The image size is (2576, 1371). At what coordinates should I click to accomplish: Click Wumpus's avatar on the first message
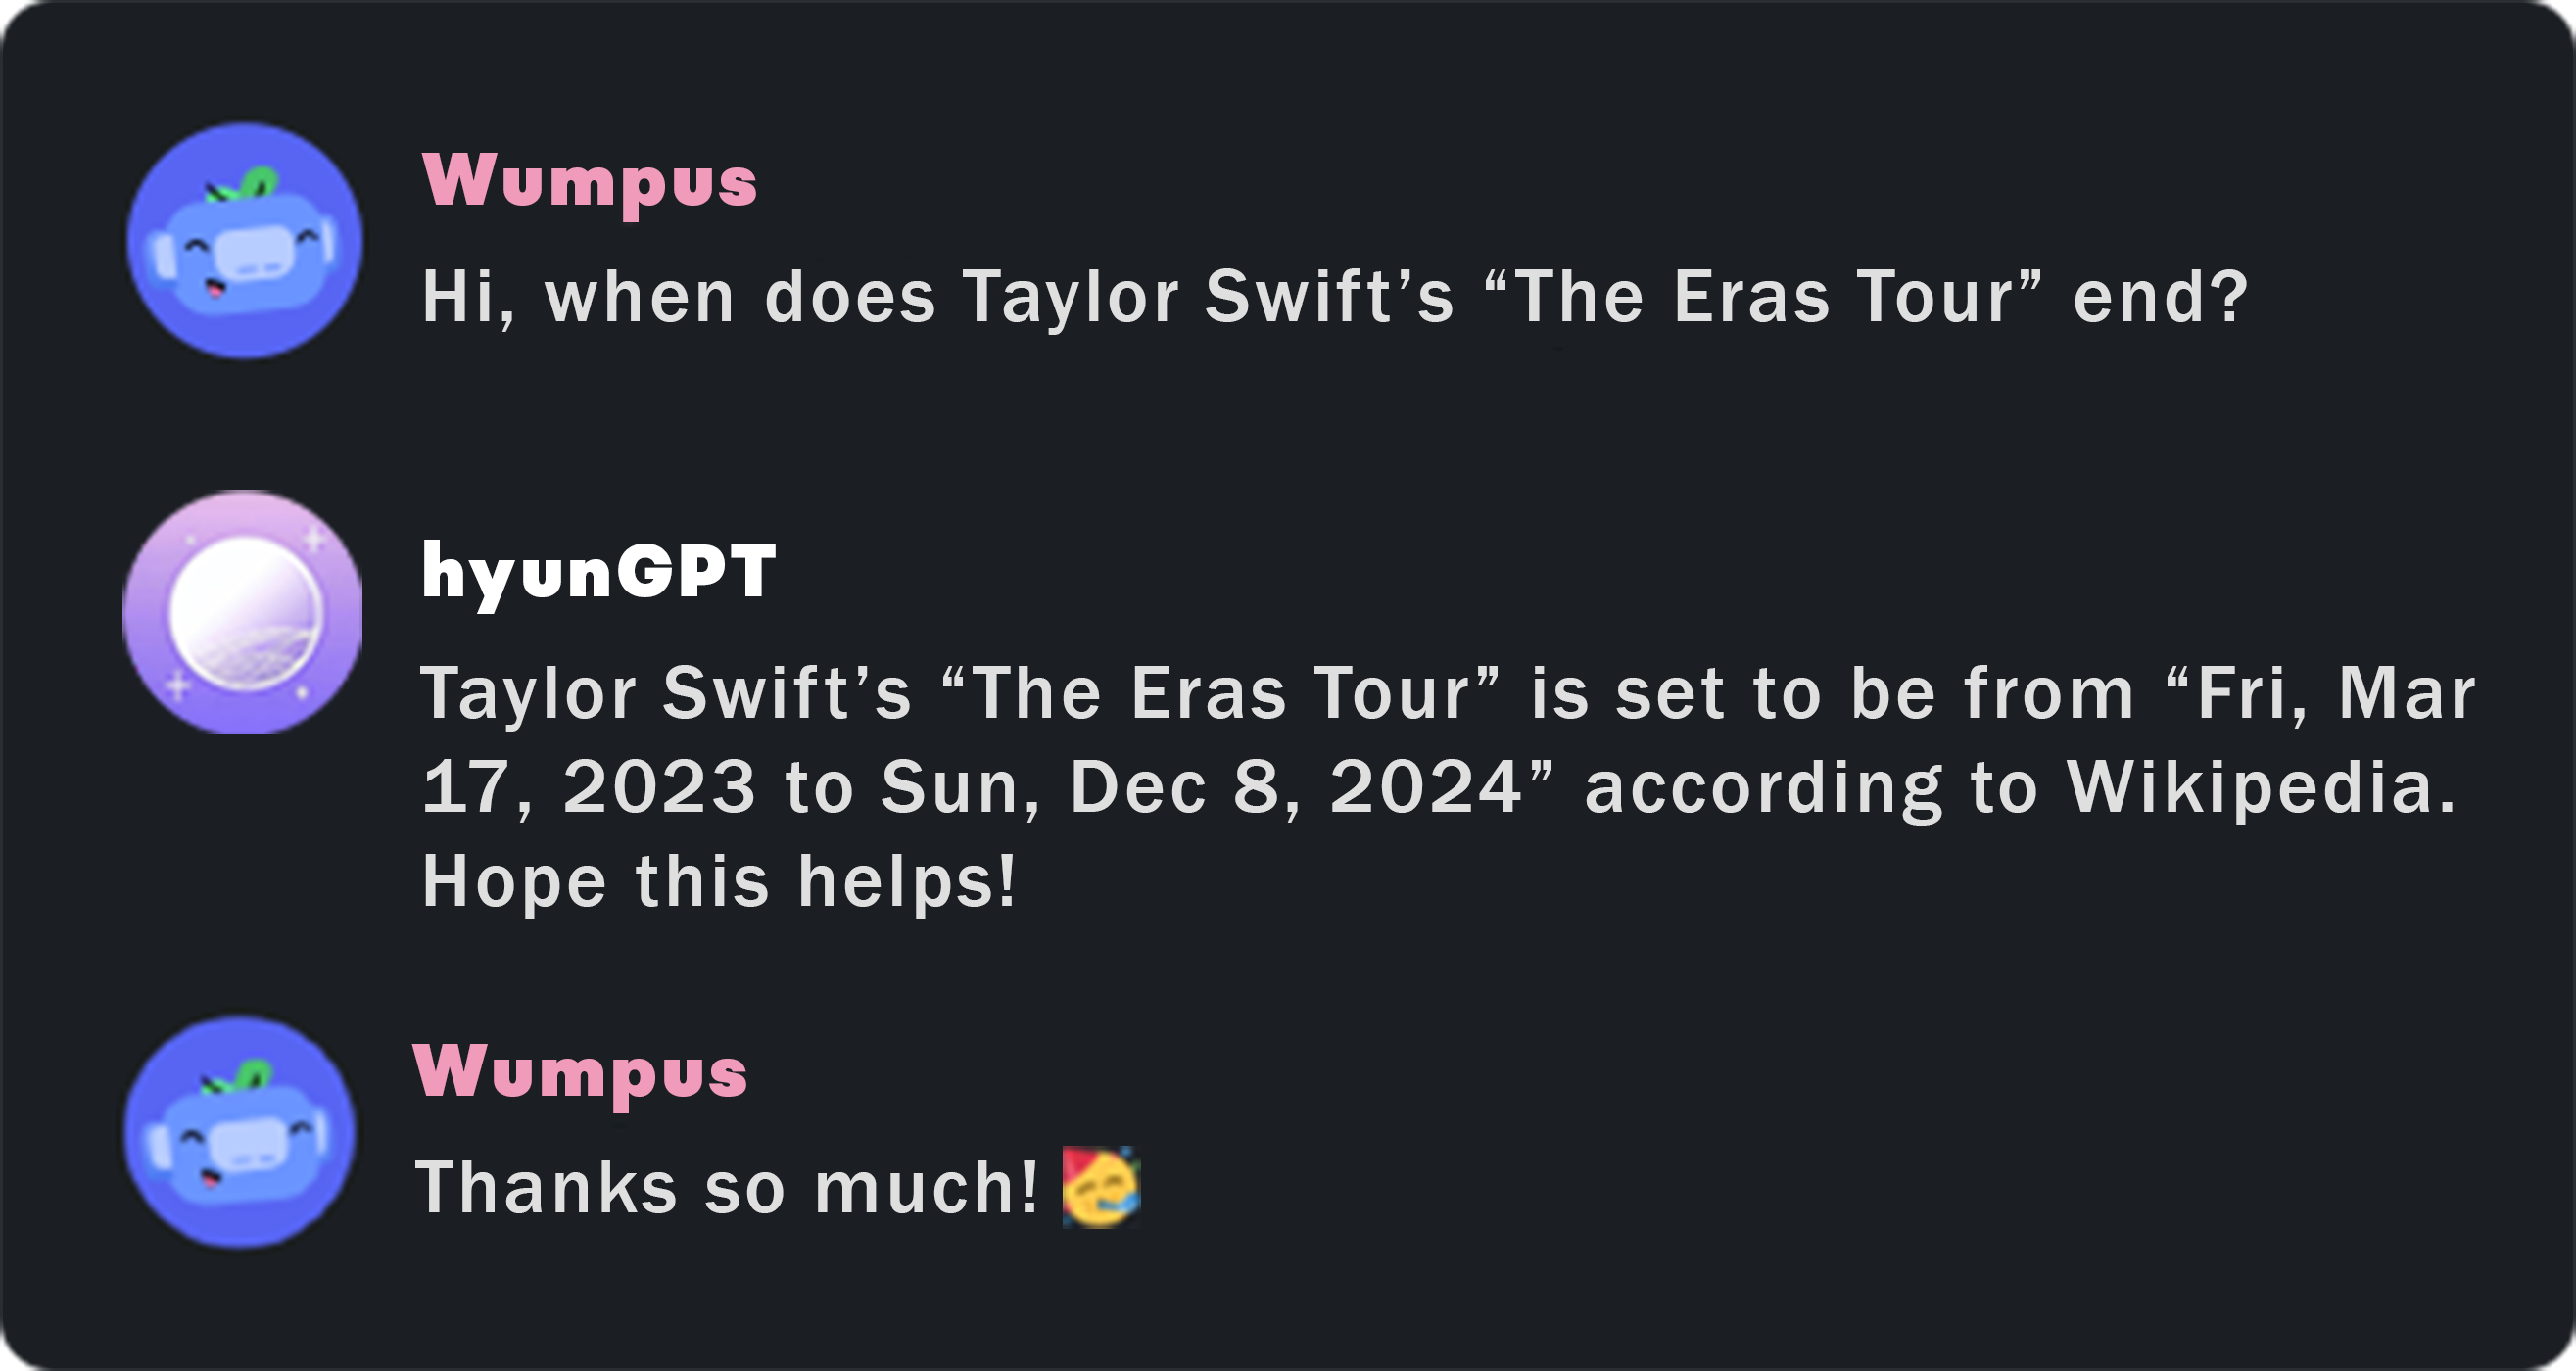pyautogui.click(x=244, y=241)
